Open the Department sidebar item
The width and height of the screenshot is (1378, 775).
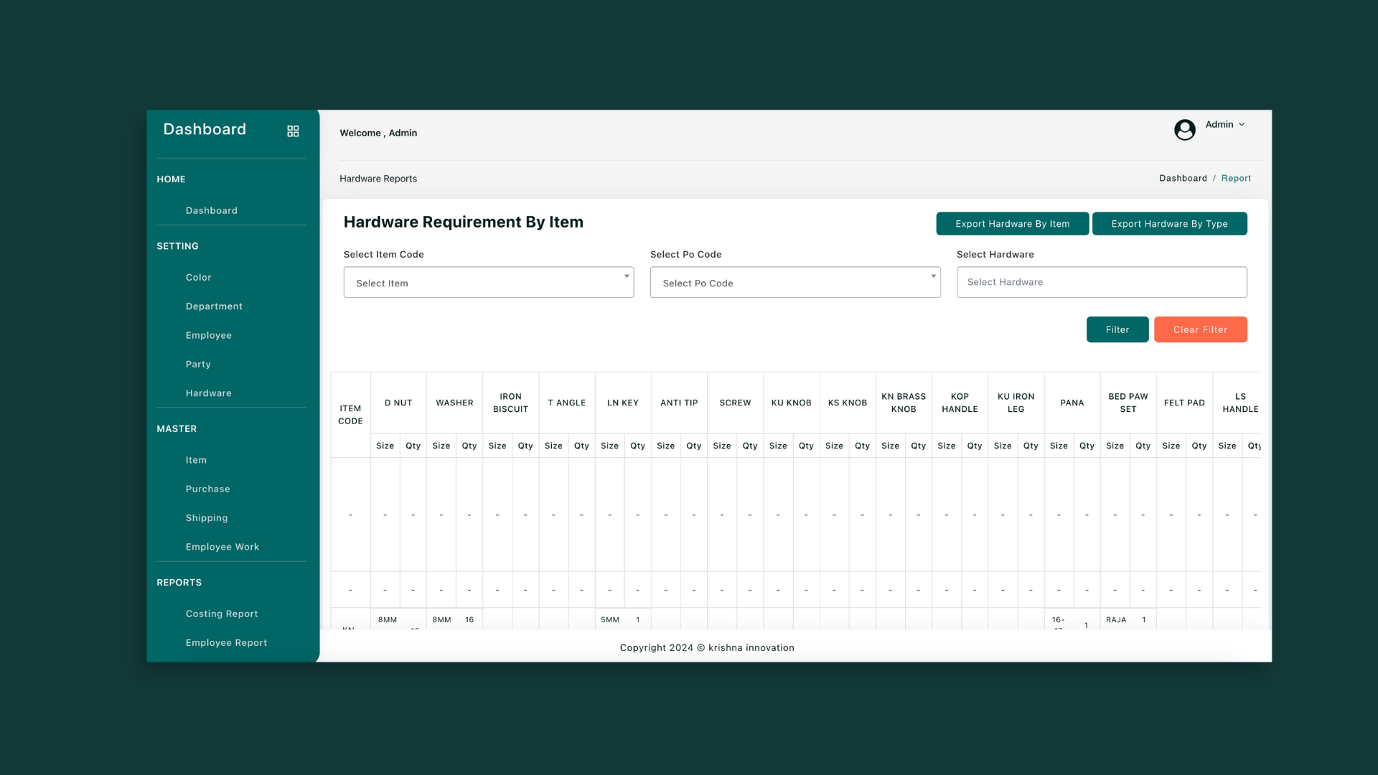(x=214, y=306)
